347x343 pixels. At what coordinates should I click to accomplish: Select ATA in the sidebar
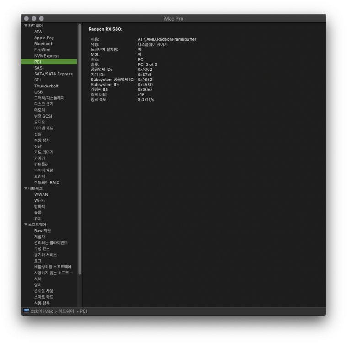pos(38,32)
